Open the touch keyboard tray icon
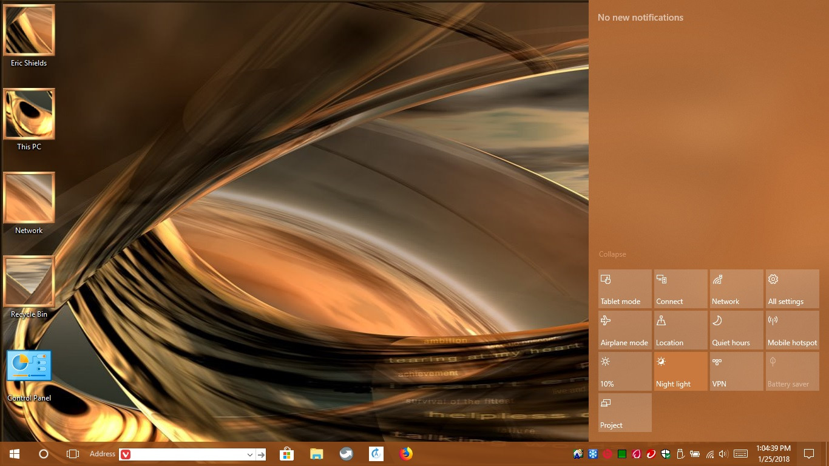The image size is (829, 466). click(740, 454)
